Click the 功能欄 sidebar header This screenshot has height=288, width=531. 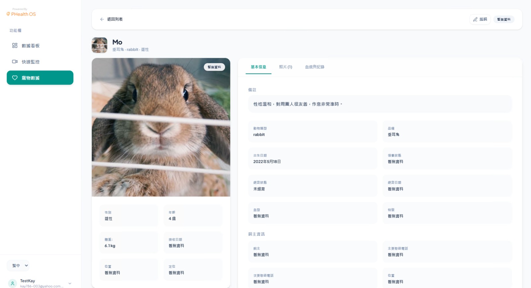click(15, 31)
